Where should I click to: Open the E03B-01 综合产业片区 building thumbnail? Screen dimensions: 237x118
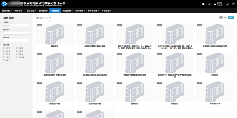coord(175,34)
